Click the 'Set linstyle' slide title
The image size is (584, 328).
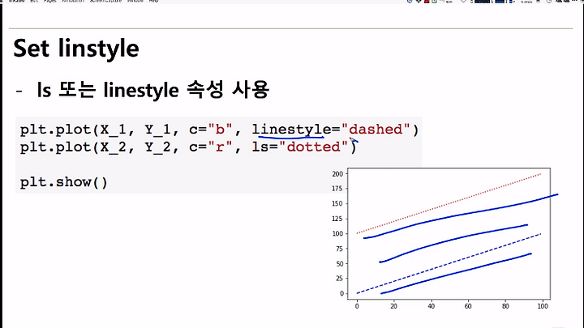pos(76,49)
